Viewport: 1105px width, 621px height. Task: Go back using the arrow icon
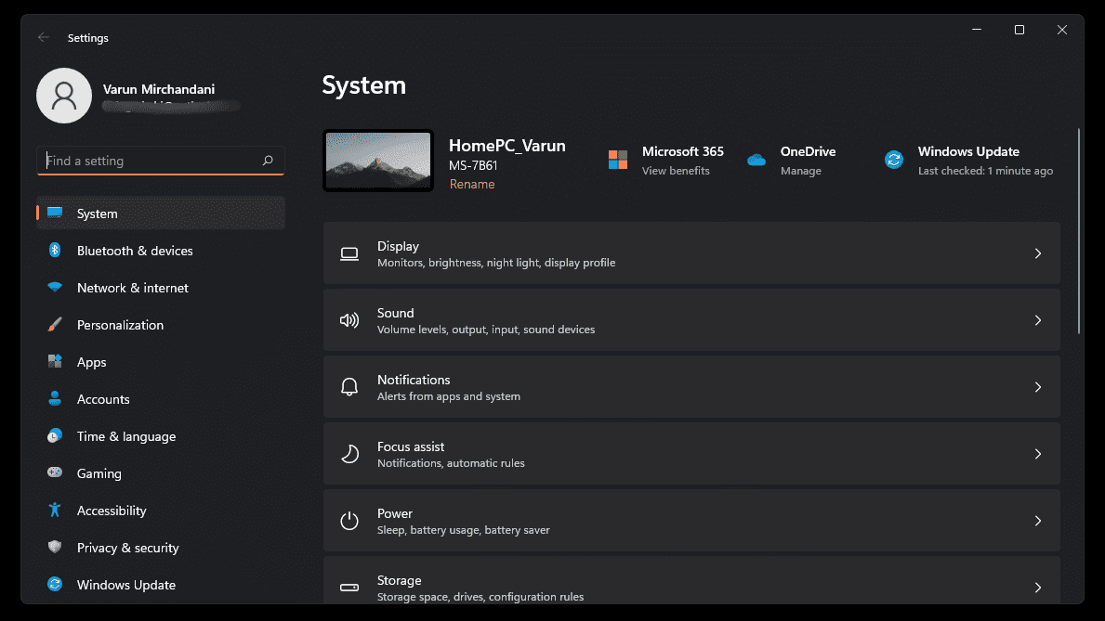[x=44, y=37]
